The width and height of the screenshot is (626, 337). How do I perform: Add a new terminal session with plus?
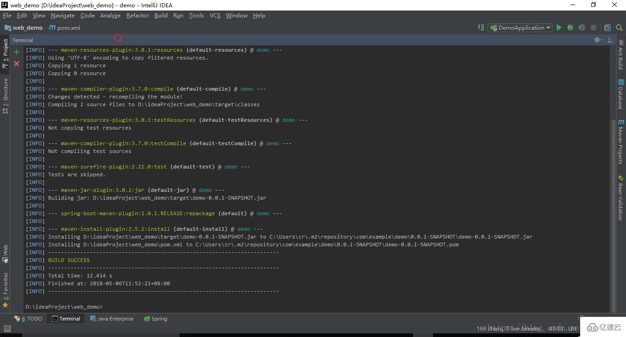tap(16, 52)
